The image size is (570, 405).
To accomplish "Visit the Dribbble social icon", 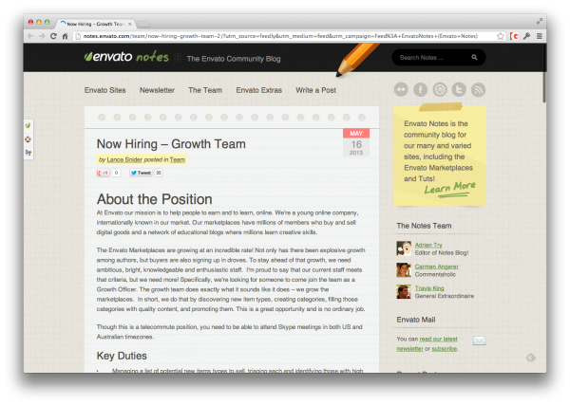I will coord(440,89).
